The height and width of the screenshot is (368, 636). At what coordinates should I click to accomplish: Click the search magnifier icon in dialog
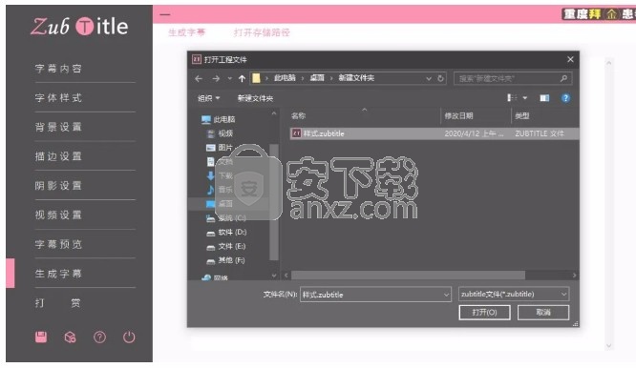coord(563,78)
